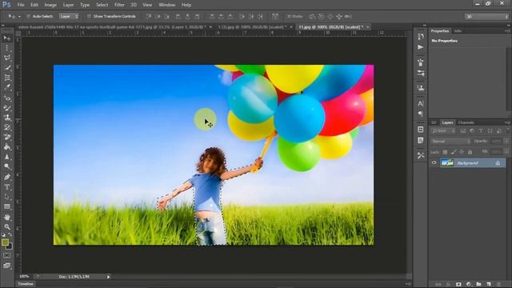This screenshot has height=288, width=512.
Task: Toggle the pixel layer filter in the Layers panel
Action: [463, 131]
